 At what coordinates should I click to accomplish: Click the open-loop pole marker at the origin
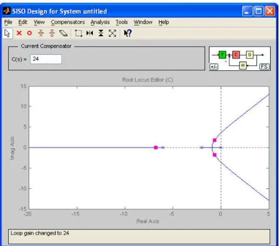(x=221, y=148)
